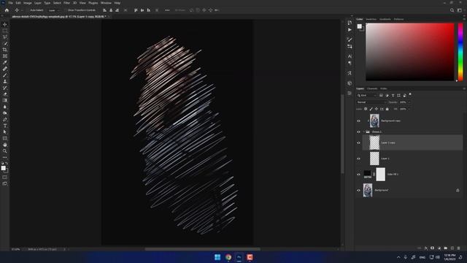Open the Actions panel play icon
The height and width of the screenshot is (263, 467).
(x=350, y=30)
